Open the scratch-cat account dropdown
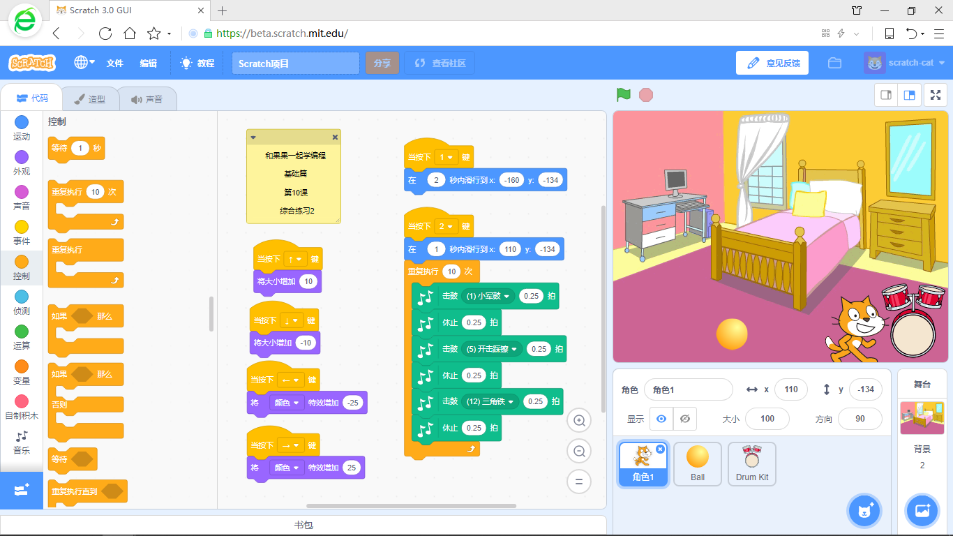 point(904,63)
